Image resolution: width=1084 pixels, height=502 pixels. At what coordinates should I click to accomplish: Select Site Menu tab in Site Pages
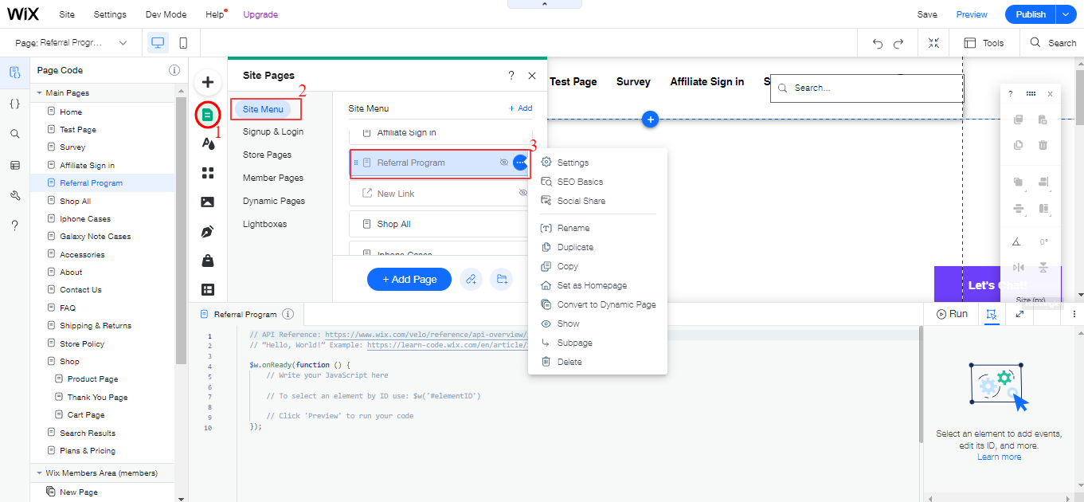pos(263,109)
